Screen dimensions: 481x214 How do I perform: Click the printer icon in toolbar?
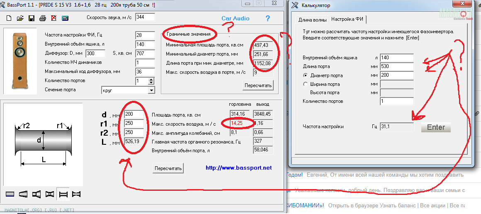(x=42, y=18)
